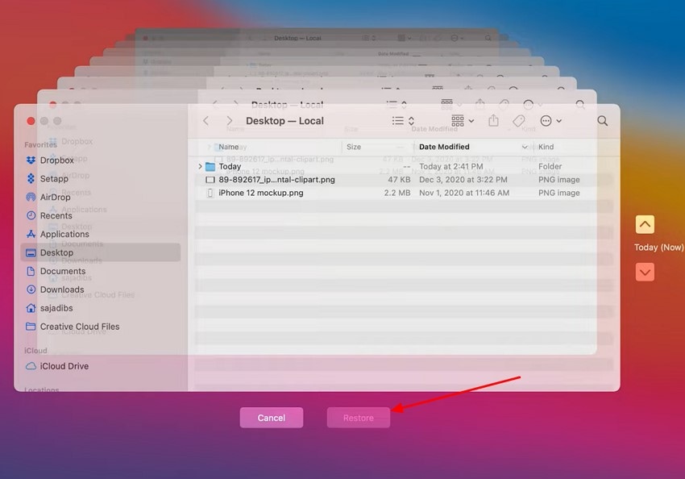
Task: Click the Search magnifier icon
Action: (x=603, y=121)
